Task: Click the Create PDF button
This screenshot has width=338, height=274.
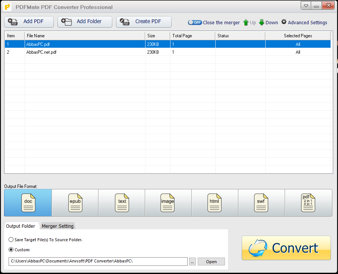Action: coord(144,22)
